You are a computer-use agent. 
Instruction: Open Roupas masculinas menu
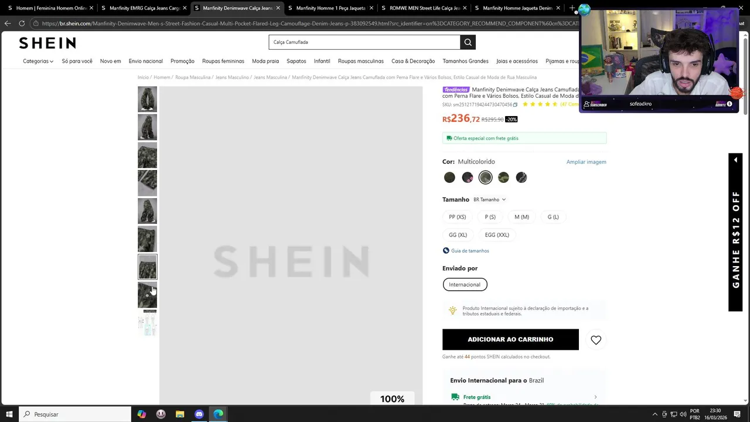coord(361,61)
